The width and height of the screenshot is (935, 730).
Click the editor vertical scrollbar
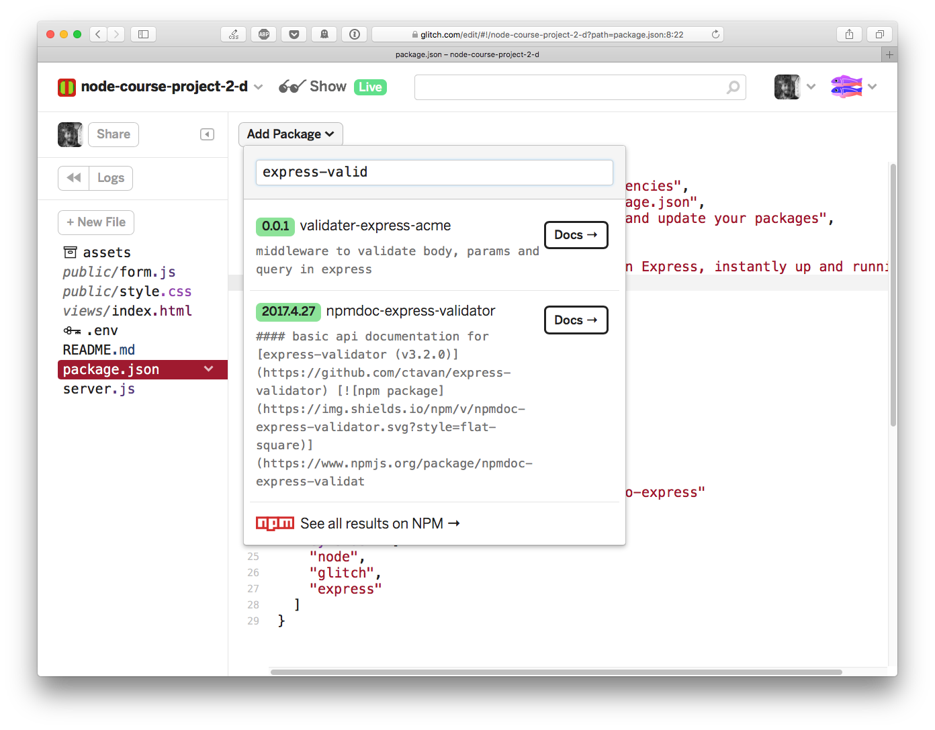point(893,295)
